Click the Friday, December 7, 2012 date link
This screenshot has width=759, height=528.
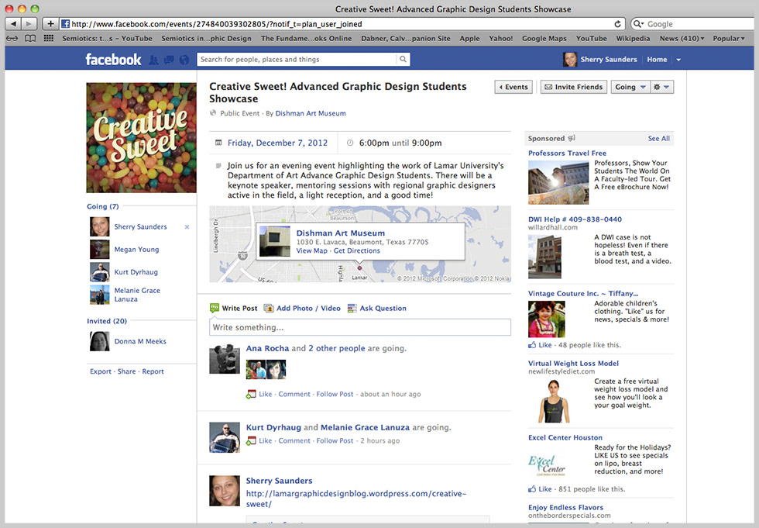pyautogui.click(x=277, y=143)
